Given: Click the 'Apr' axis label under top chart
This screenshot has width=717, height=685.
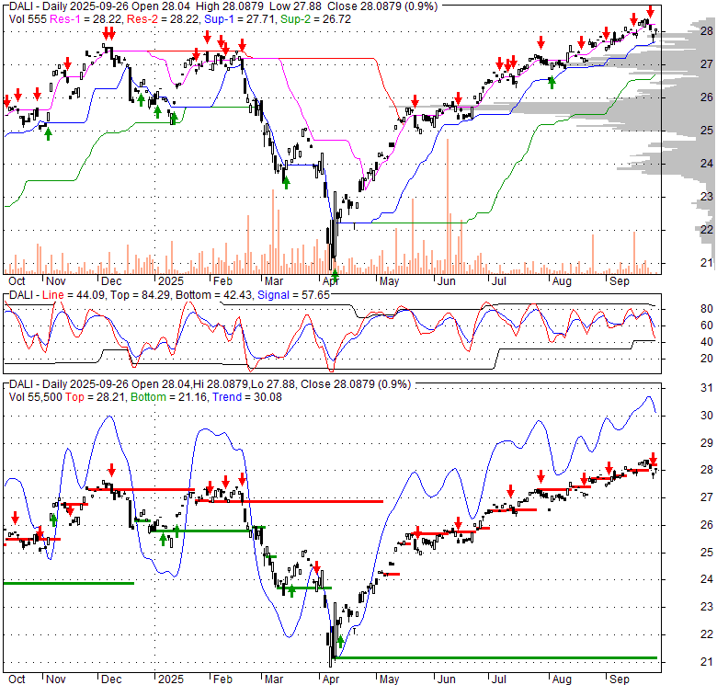Looking at the screenshot, I should tap(331, 281).
